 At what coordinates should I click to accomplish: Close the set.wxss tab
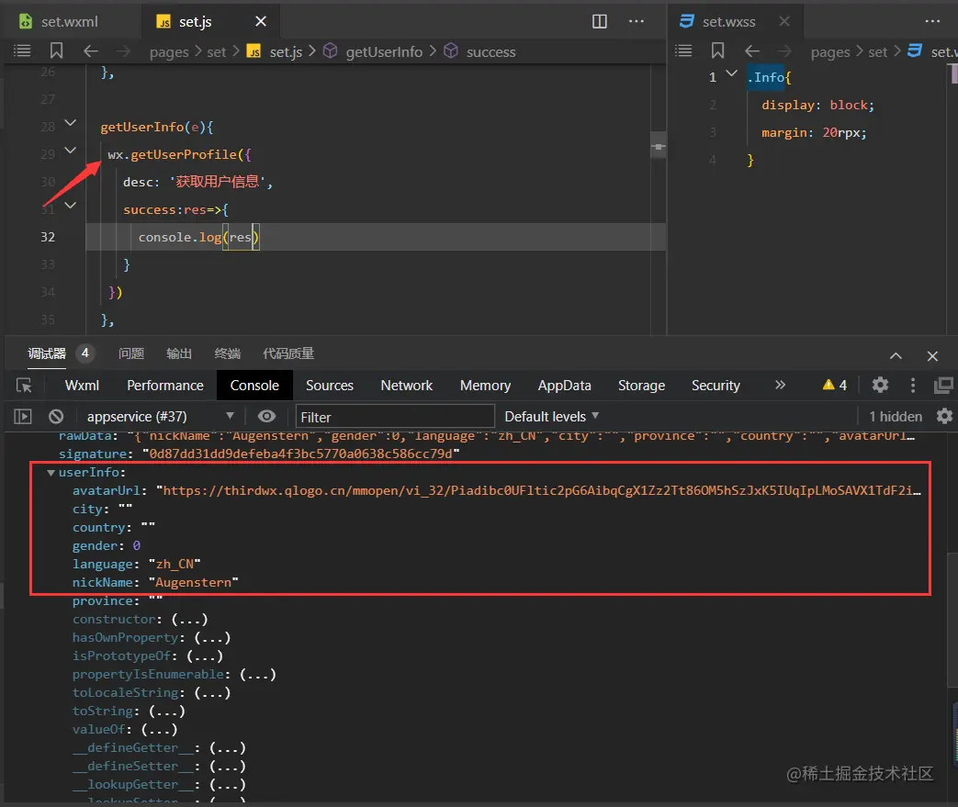(784, 21)
